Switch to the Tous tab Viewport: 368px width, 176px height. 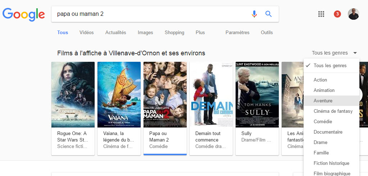click(63, 33)
